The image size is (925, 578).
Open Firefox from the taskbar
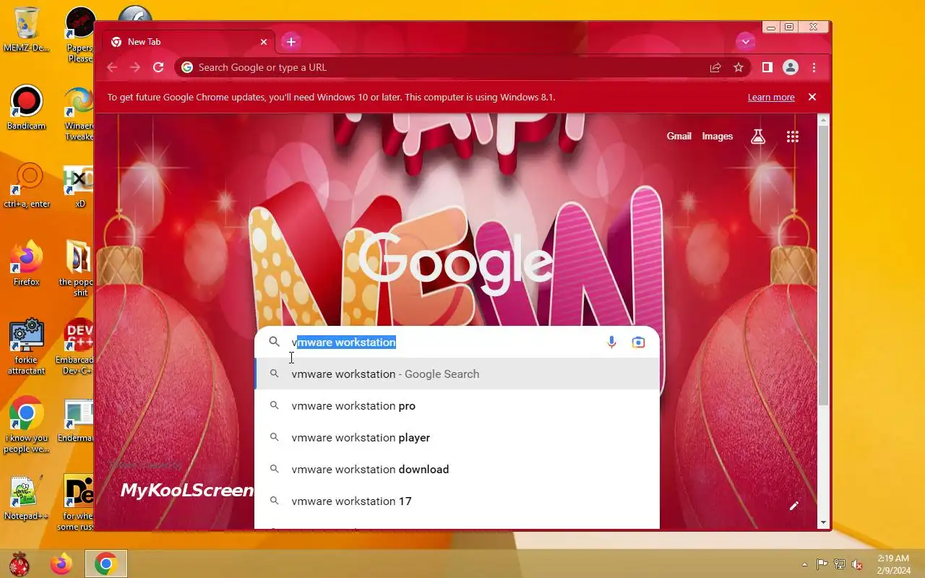(x=61, y=564)
